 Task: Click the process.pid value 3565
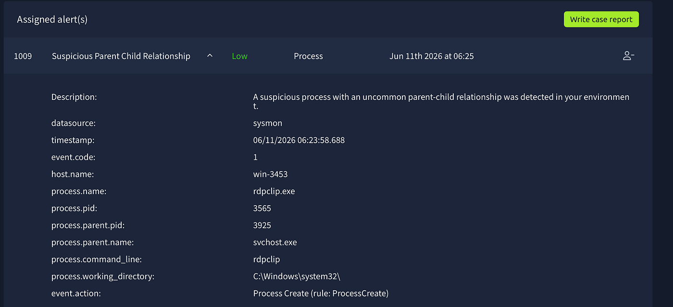point(262,209)
